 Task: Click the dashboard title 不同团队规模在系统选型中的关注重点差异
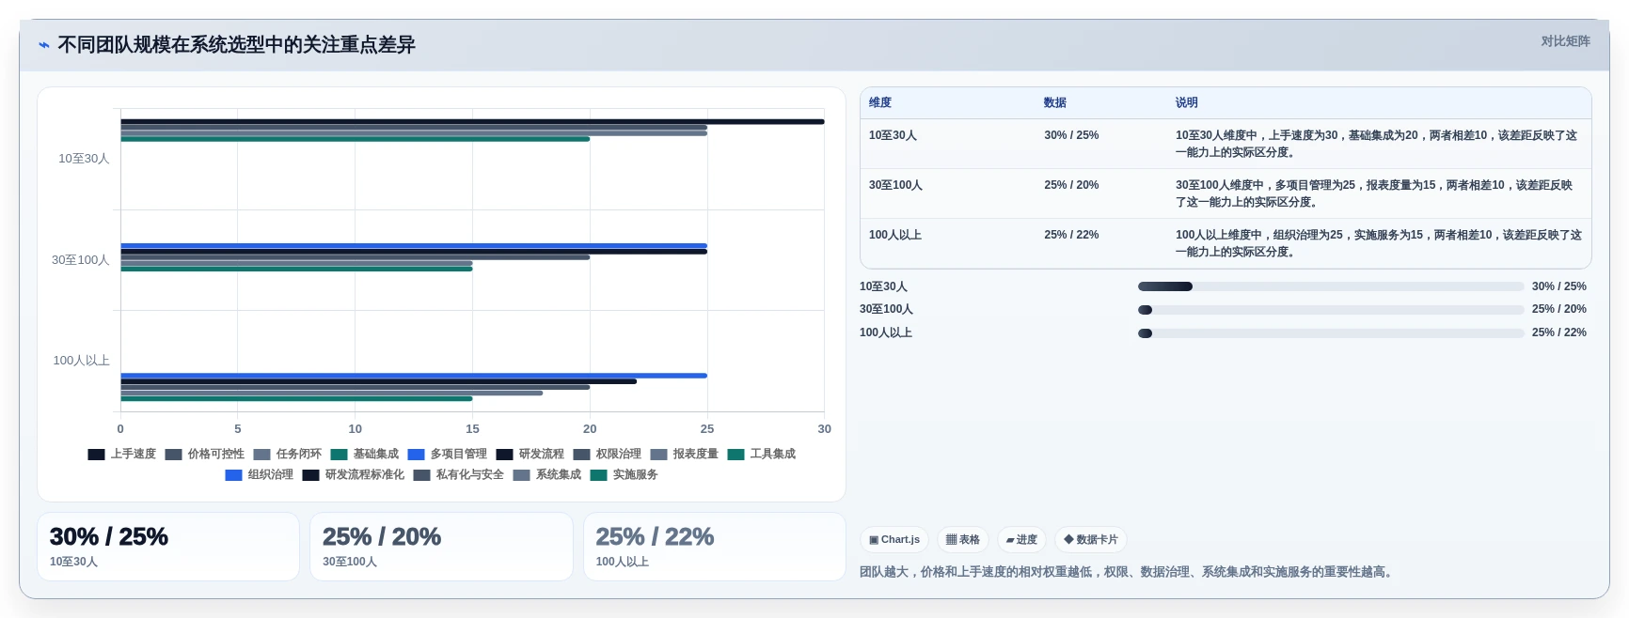click(236, 45)
